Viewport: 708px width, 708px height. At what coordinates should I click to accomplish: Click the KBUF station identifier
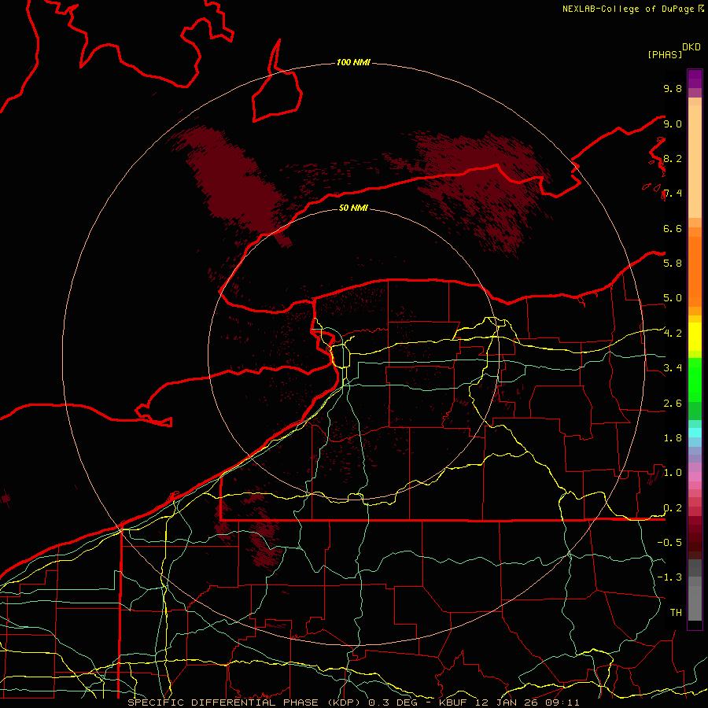click(x=453, y=702)
